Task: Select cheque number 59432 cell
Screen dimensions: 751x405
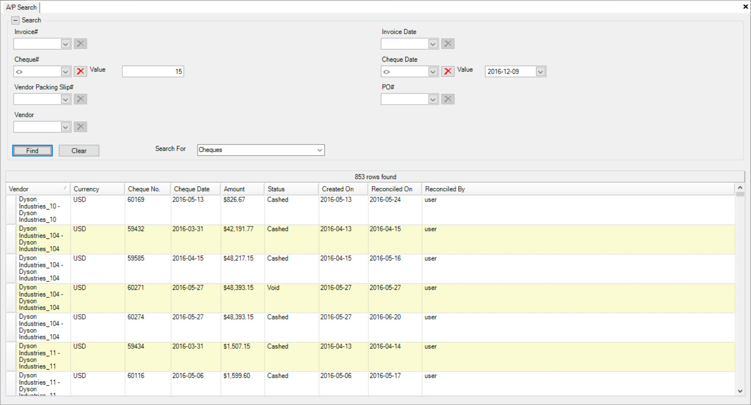Action: tap(148, 239)
